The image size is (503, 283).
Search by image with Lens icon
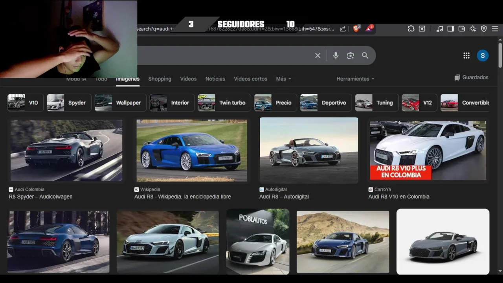[x=351, y=56]
